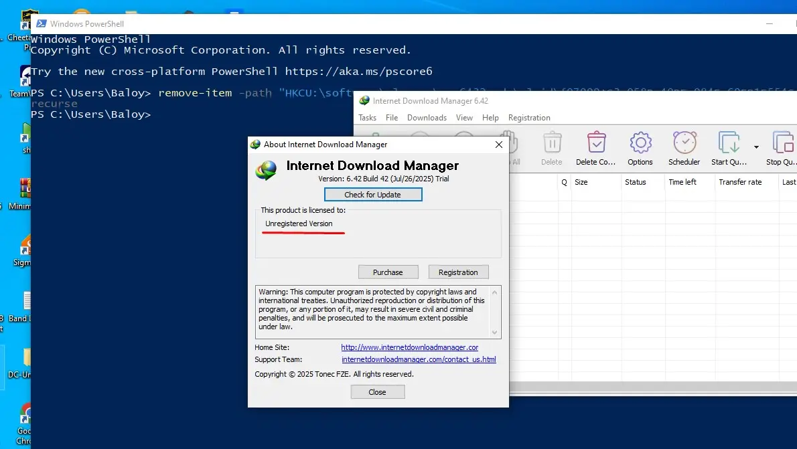Select the DC-Un desktop folder icon

tap(26, 357)
